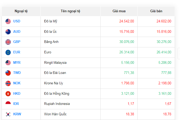Open the AUD currency link
Viewport: 180px width, 120px height.
(x=17, y=32)
